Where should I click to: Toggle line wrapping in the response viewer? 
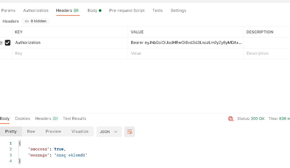coord(129,131)
